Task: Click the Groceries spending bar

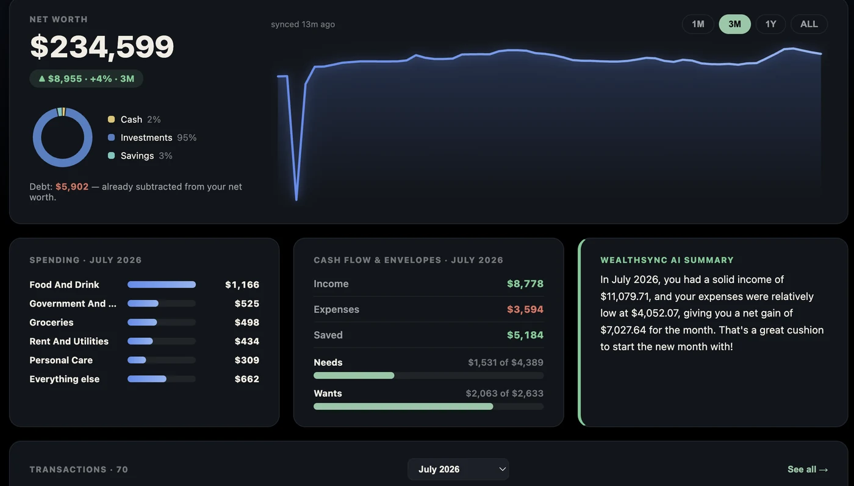Action: coord(162,323)
